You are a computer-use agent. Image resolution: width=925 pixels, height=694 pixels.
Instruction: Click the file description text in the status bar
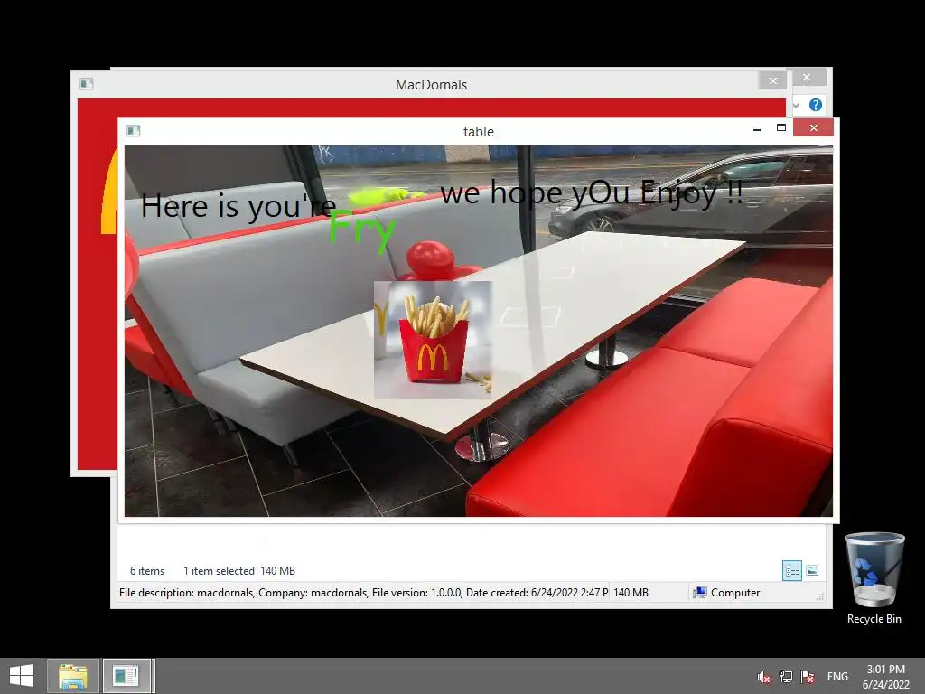tap(363, 593)
